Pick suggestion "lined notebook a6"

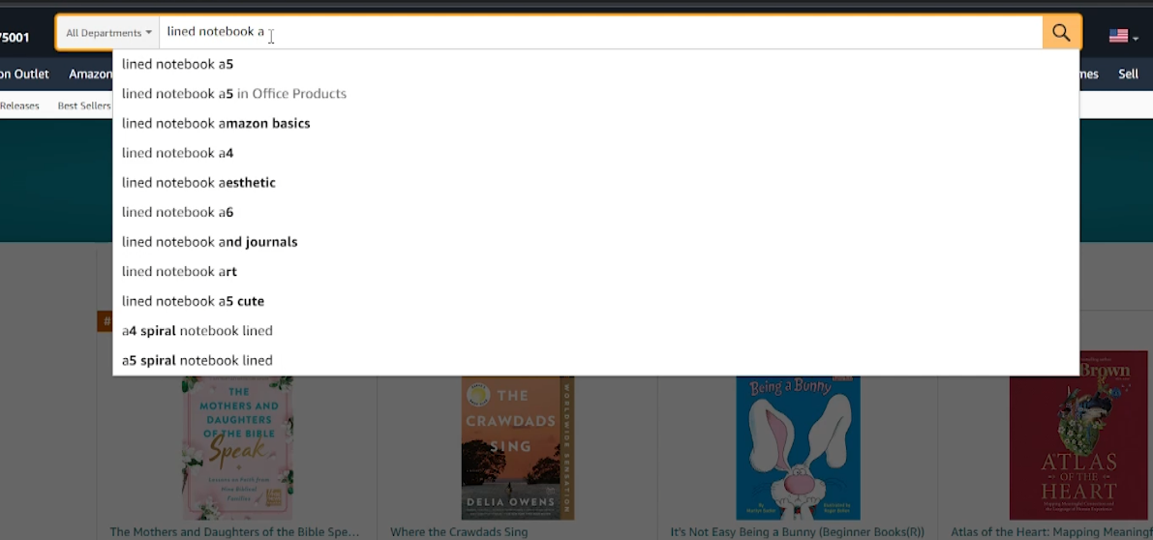(x=595, y=212)
